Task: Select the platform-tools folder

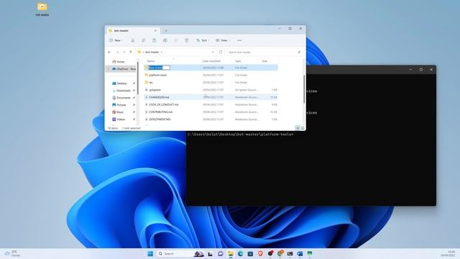Action: click(x=211, y=75)
